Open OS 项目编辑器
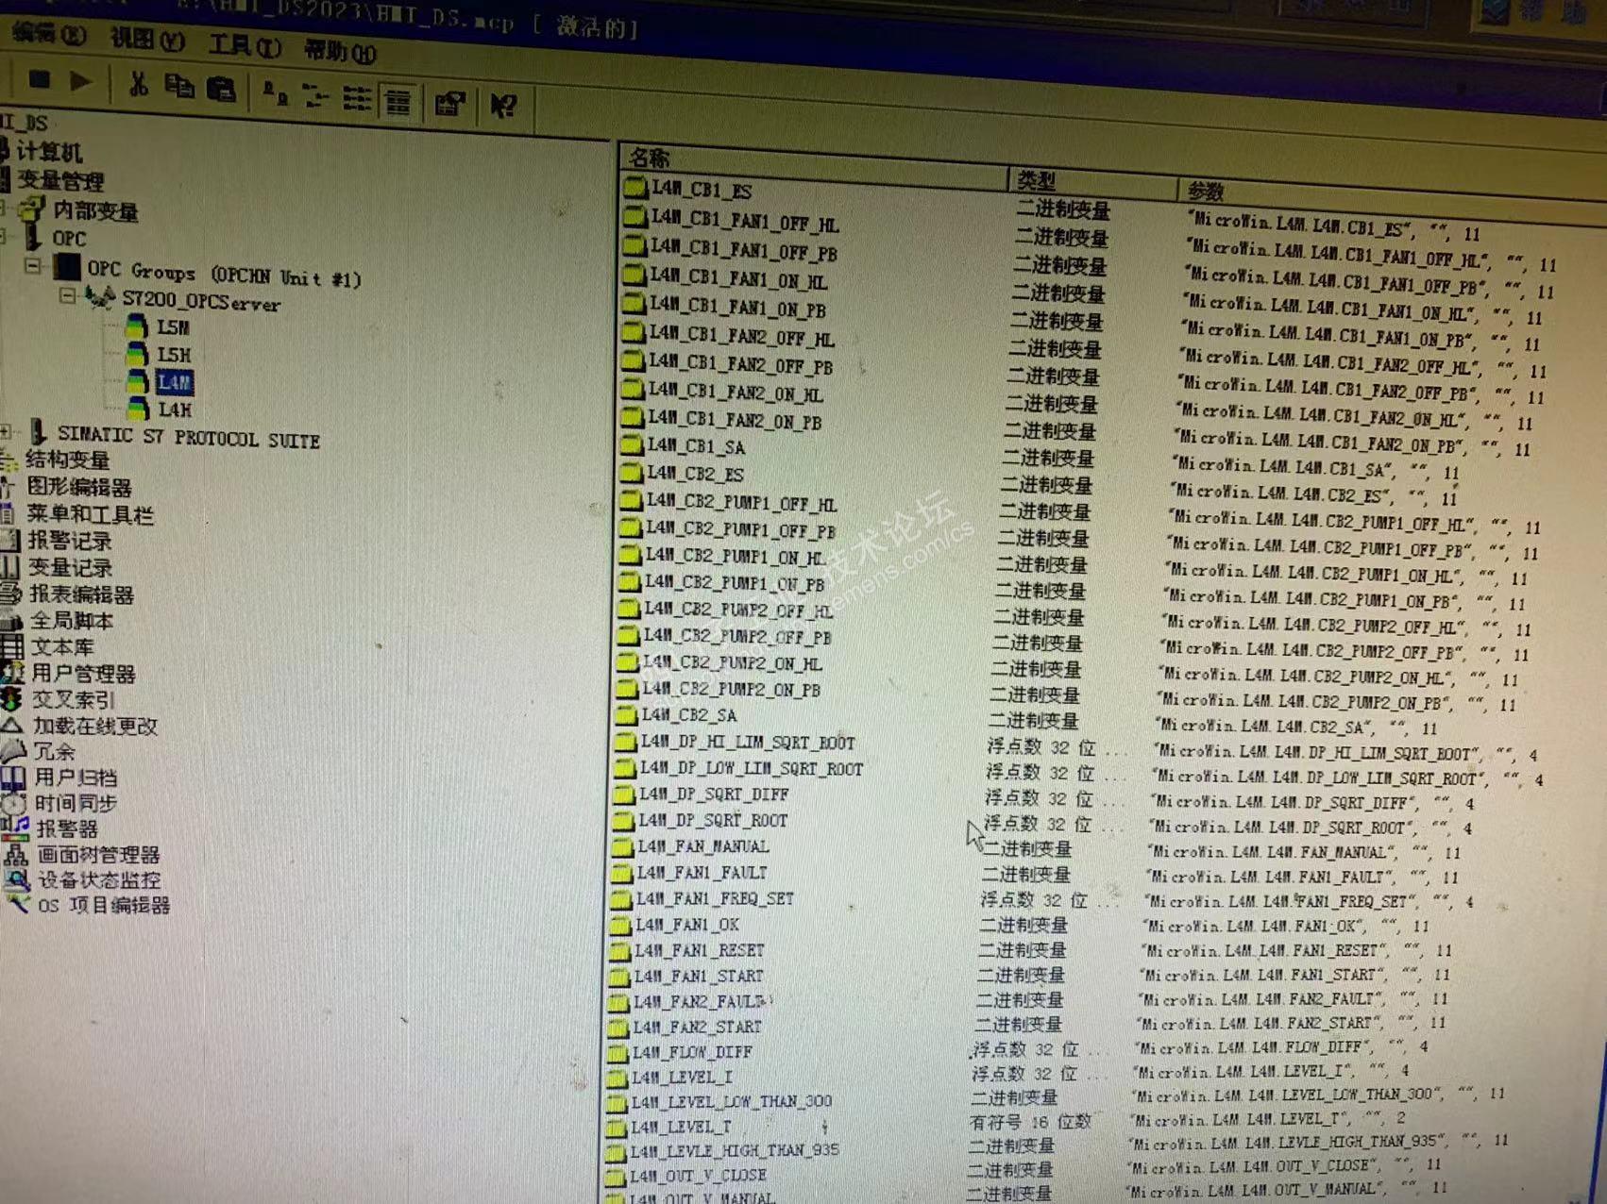The image size is (1607, 1204). (104, 906)
